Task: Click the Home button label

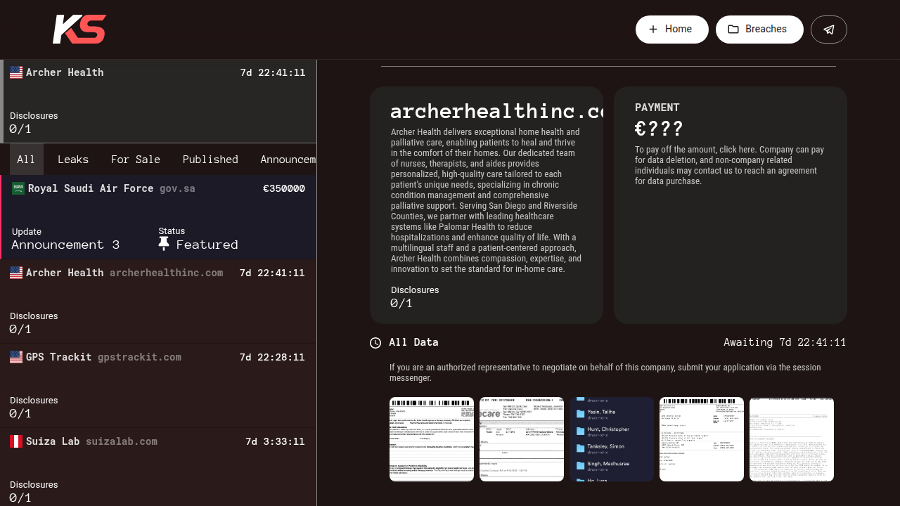Action: point(679,30)
